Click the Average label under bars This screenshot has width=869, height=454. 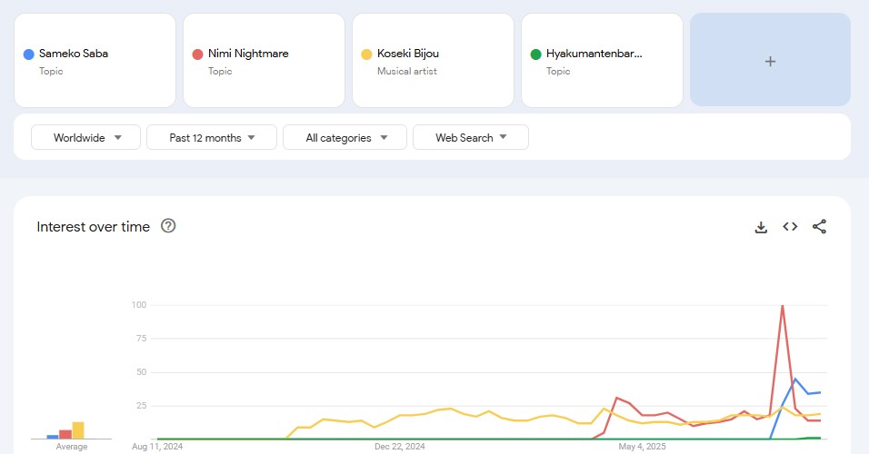[72, 447]
